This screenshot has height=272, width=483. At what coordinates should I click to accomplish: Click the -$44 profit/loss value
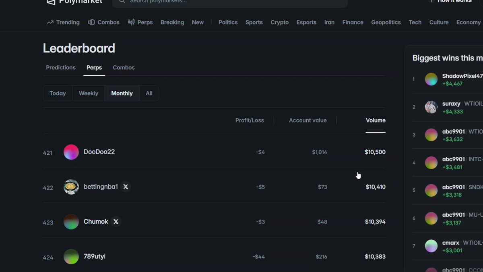point(259,257)
